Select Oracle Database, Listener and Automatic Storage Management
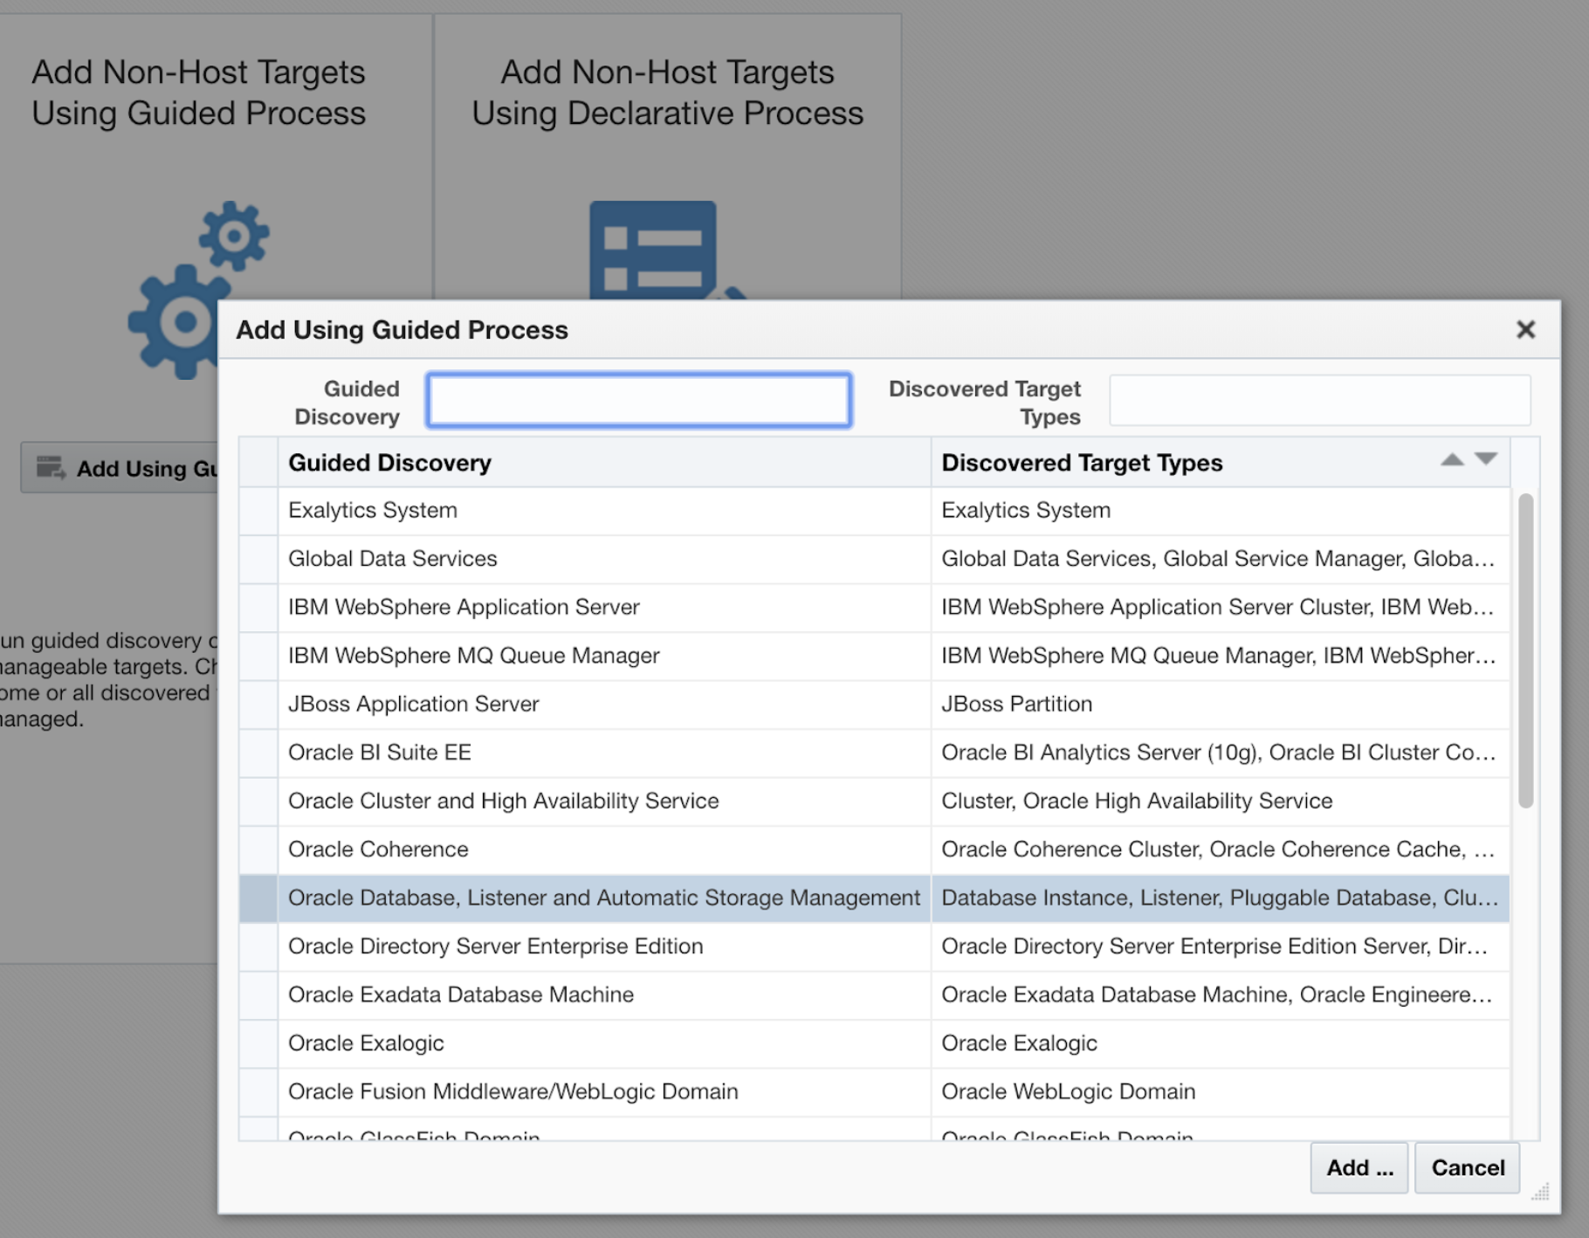 click(874, 898)
